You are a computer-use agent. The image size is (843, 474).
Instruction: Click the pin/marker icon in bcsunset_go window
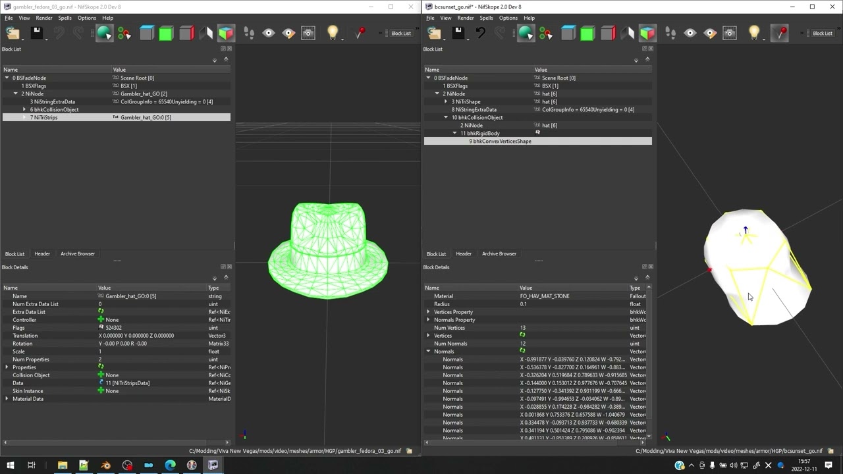780,33
